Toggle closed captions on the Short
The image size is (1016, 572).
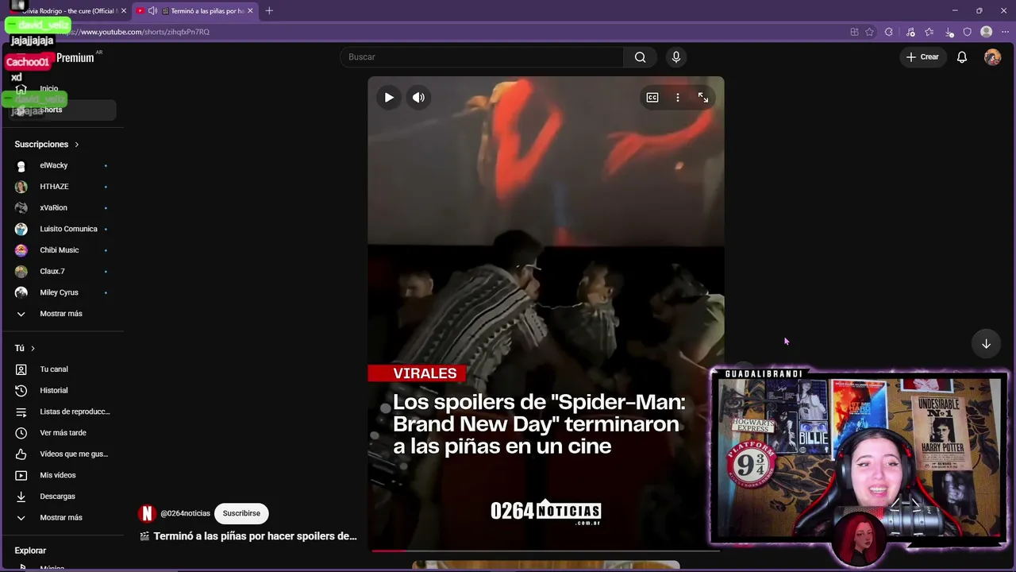tap(652, 98)
